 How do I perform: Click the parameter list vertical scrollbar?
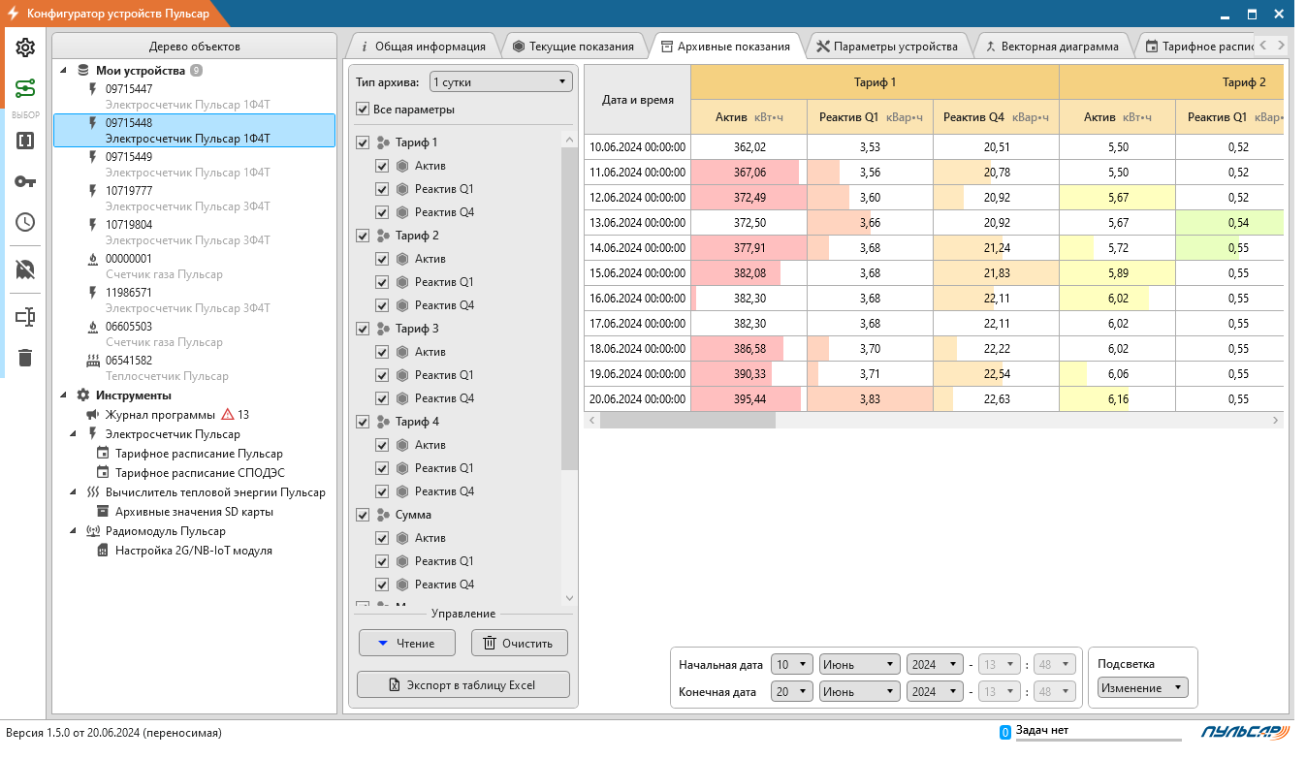click(x=569, y=308)
